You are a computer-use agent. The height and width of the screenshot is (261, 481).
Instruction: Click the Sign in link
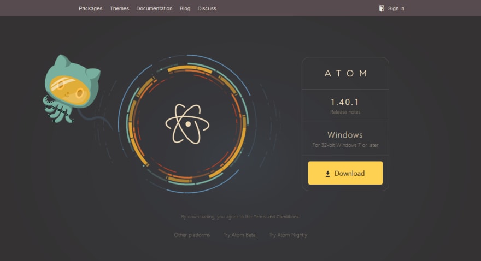pos(396,9)
